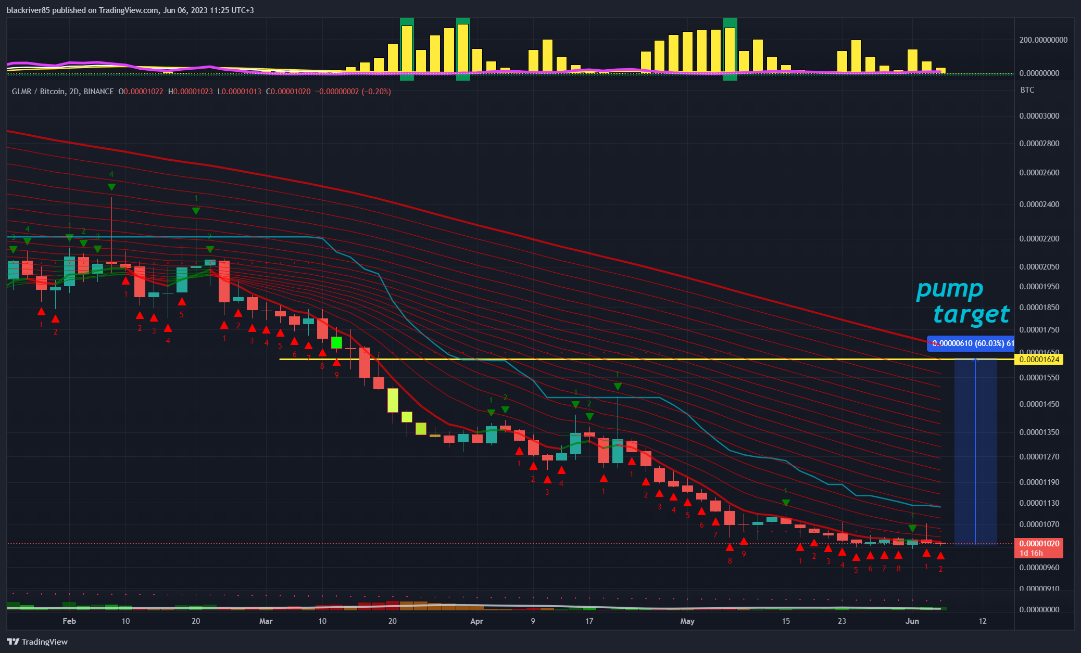Click the date label 23 on time axis
This screenshot has width=1081, height=653.
(x=842, y=621)
